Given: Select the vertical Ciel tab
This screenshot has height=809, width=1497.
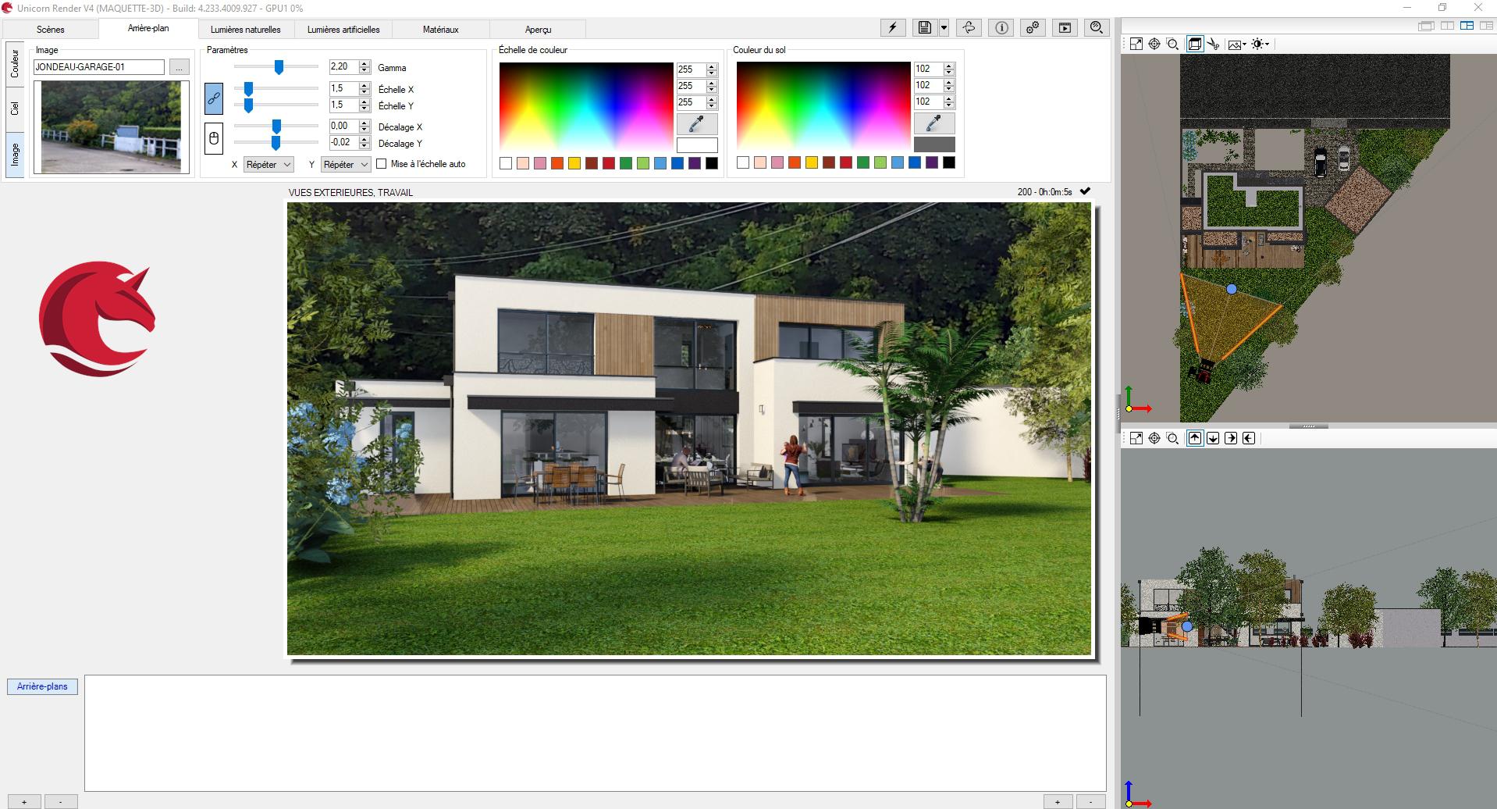Looking at the screenshot, I should coord(14,109).
